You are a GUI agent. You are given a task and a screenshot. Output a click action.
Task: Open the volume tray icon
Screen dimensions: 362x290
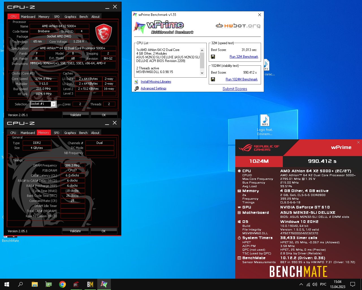point(315,284)
